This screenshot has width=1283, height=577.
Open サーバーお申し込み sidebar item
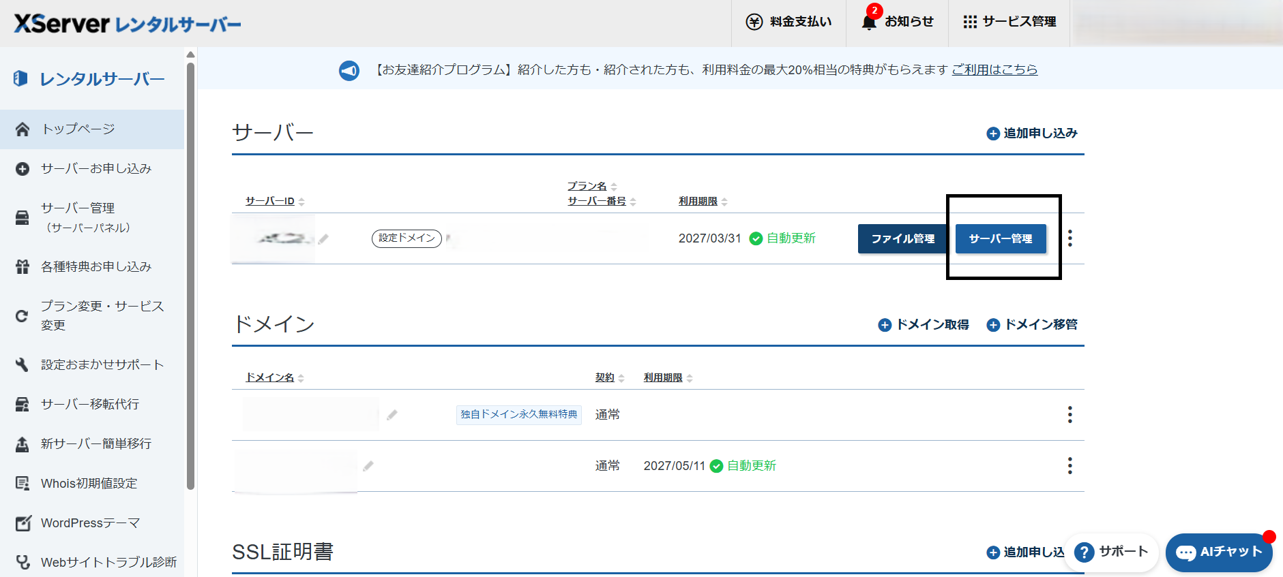92,168
